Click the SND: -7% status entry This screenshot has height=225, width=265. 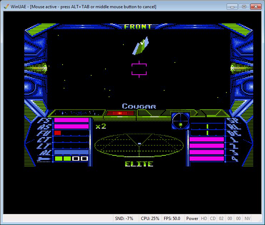pyautogui.click(x=124, y=219)
